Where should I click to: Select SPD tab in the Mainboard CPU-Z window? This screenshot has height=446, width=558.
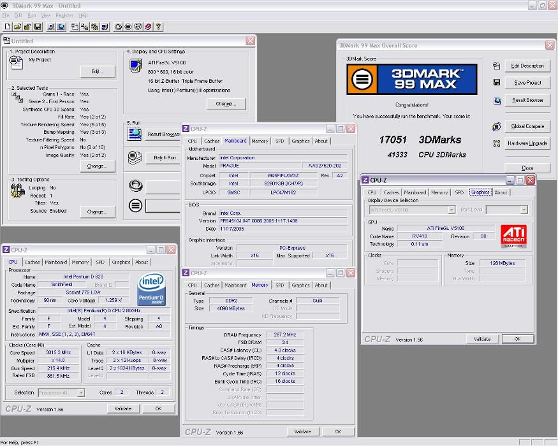[x=280, y=141]
